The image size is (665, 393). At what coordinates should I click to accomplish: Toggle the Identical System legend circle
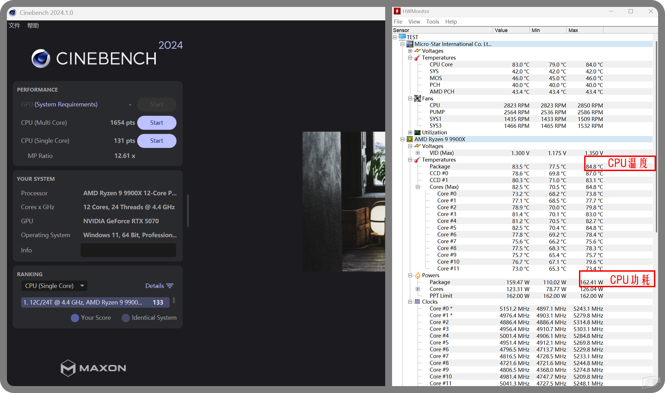coord(126,318)
